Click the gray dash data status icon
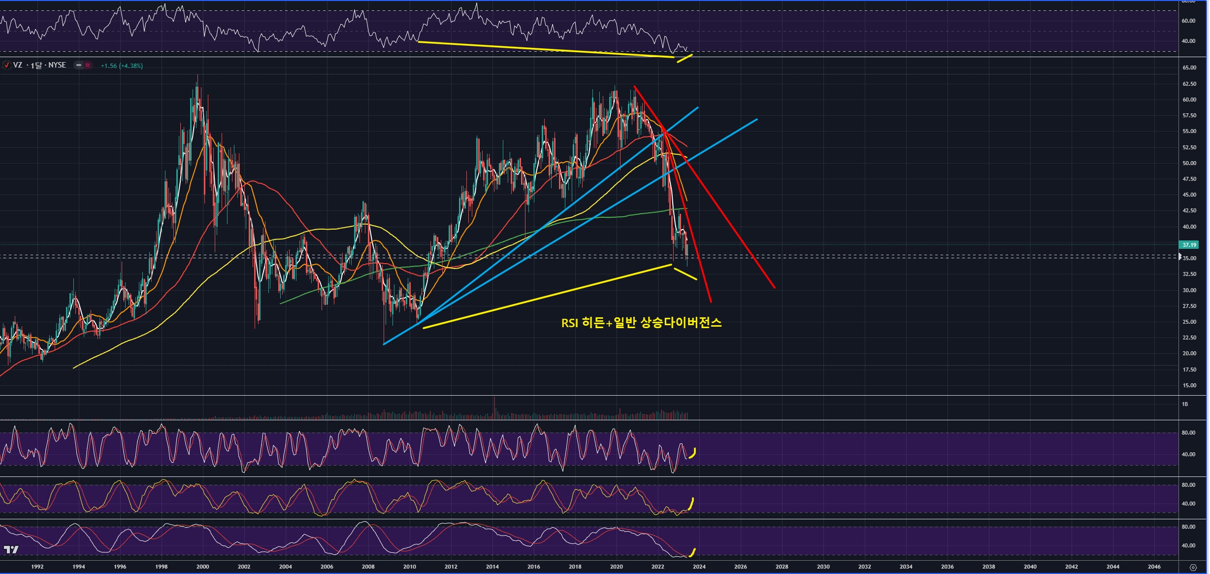The width and height of the screenshot is (1210, 574). [x=78, y=65]
